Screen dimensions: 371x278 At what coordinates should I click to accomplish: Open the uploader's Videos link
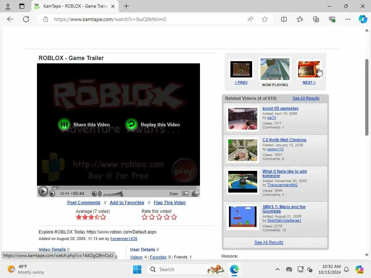tap(136, 257)
